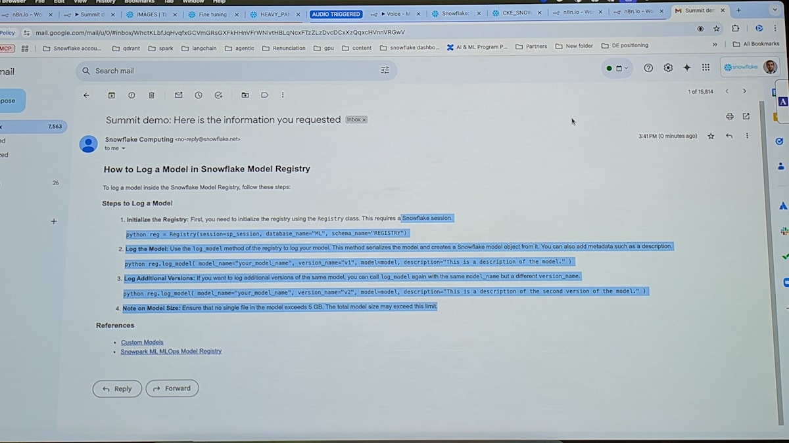The image size is (789, 443).
Task: Create a new label with the plus icon
Action: [x=54, y=221]
